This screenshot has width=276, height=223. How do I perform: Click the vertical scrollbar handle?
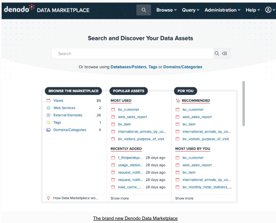pyautogui.click(x=243, y=104)
